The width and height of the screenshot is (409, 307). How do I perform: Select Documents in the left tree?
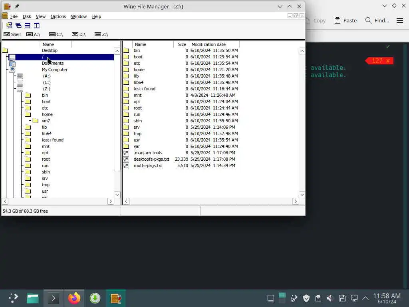tap(53, 63)
